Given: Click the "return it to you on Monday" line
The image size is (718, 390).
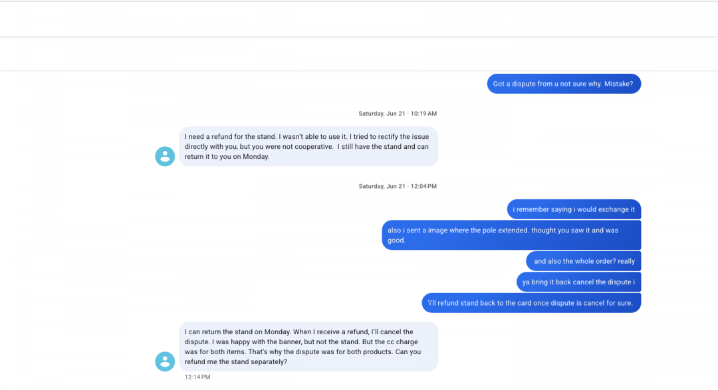Looking at the screenshot, I should click(227, 156).
